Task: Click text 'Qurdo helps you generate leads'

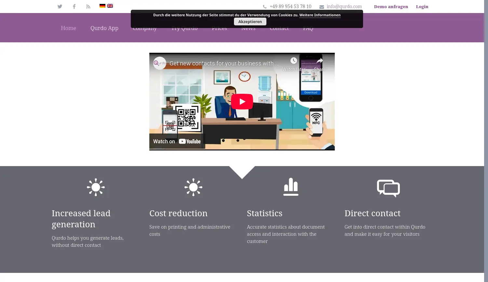Action: [x=87, y=238]
